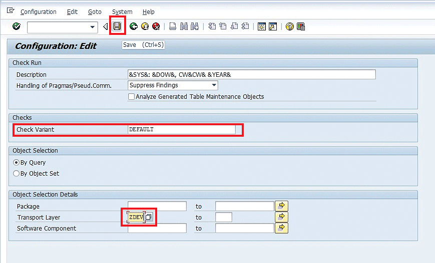The image size is (435, 263).
Task: Enable Analyze Generated Table Maintenance Objects checkbox
Action: click(132, 97)
